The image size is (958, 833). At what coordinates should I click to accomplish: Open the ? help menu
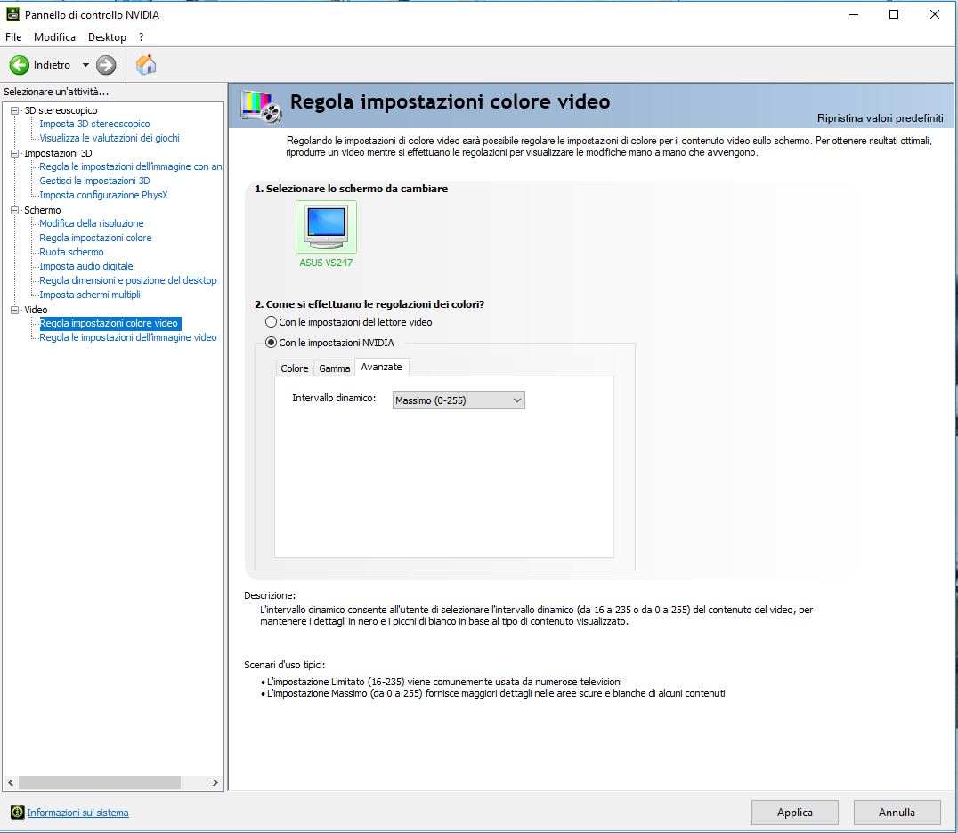tap(142, 37)
